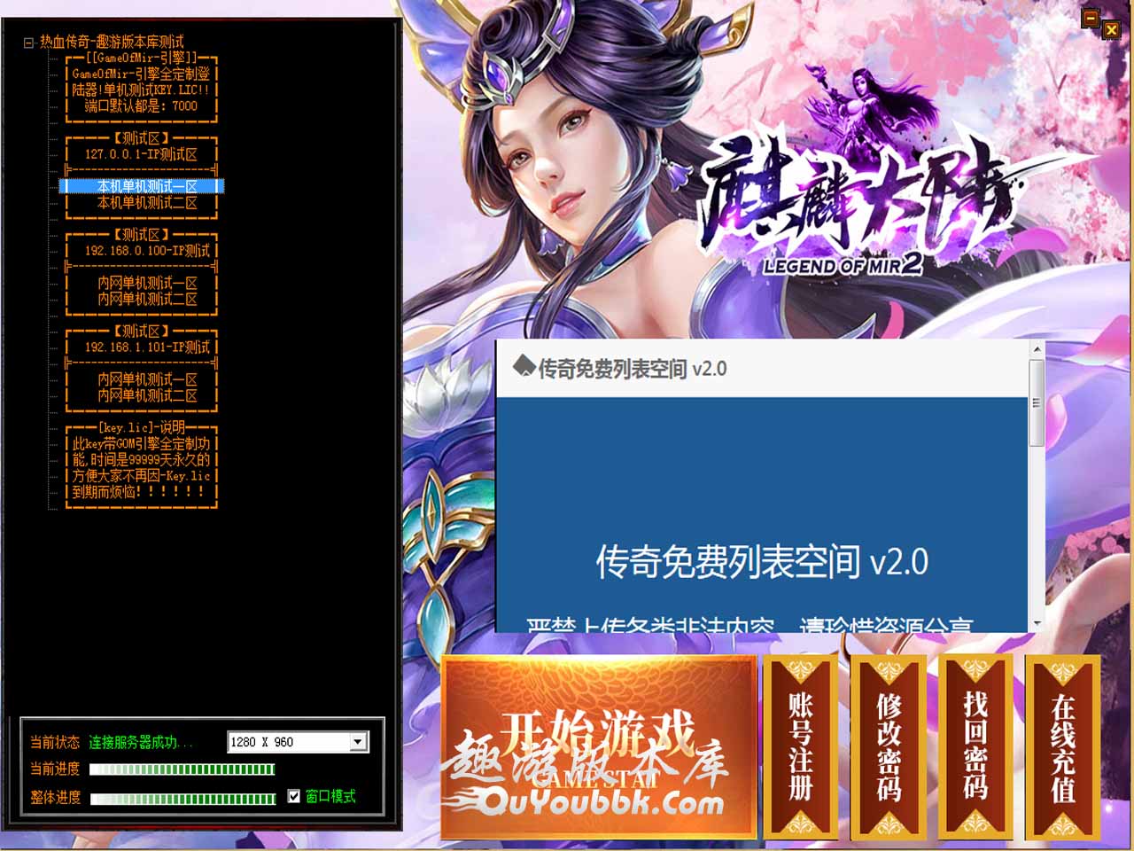Click the [[GameOfMir-引擎]] header row

point(142,58)
